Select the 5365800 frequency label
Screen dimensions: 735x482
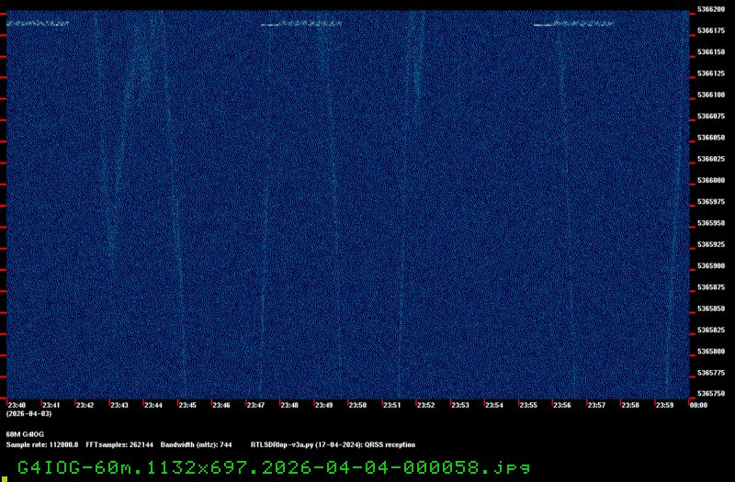tap(711, 352)
